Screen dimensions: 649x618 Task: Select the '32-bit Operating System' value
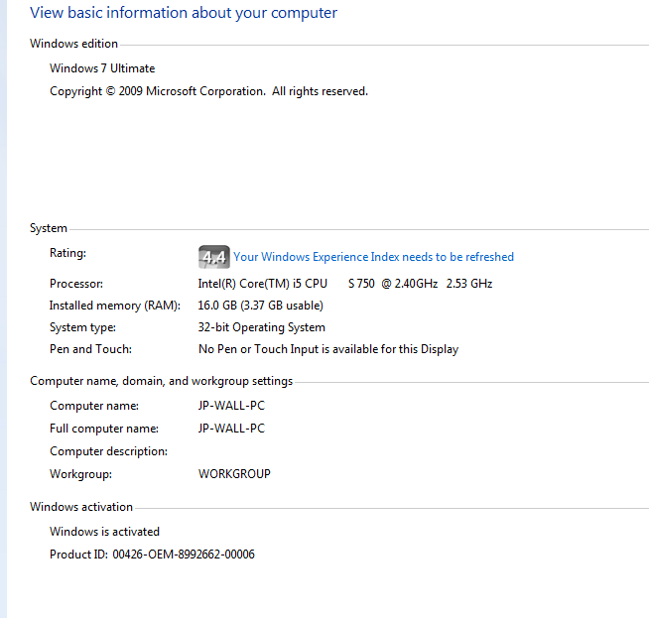point(262,327)
